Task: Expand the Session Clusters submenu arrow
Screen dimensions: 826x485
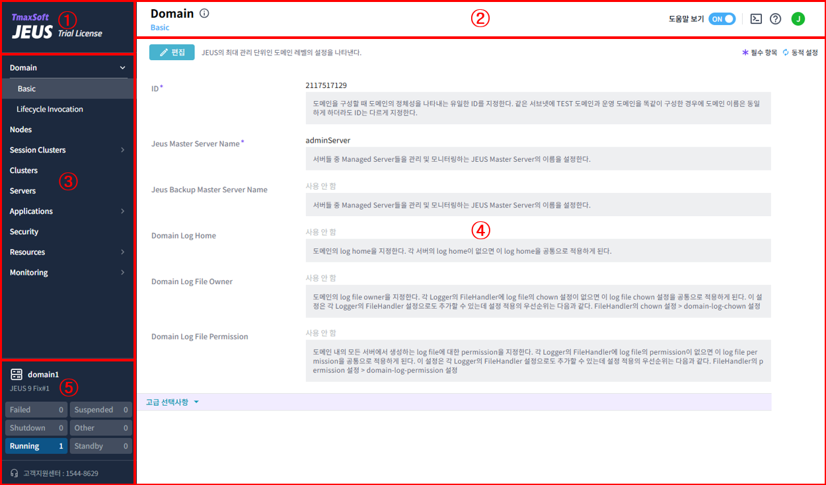Action: [122, 150]
